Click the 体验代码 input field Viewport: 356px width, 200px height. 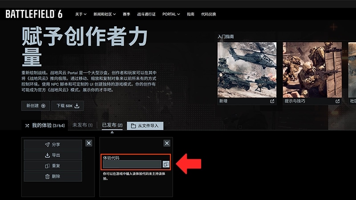tap(132, 164)
